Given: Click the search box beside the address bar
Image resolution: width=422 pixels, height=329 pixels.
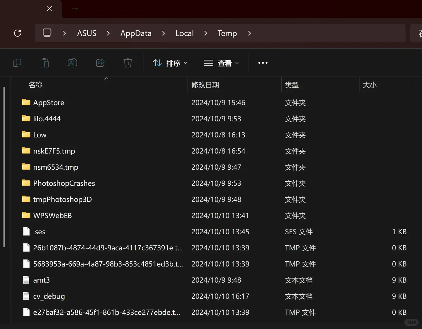Looking at the screenshot, I should 416,33.
